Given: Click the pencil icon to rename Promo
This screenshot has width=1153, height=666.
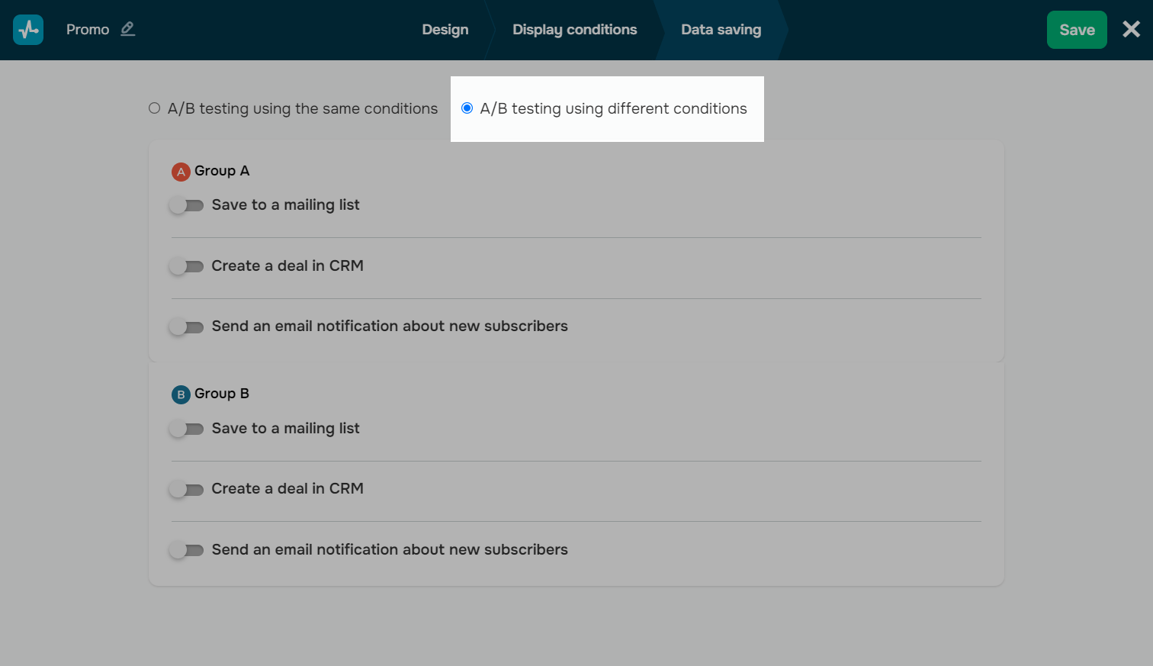Looking at the screenshot, I should (x=128, y=29).
